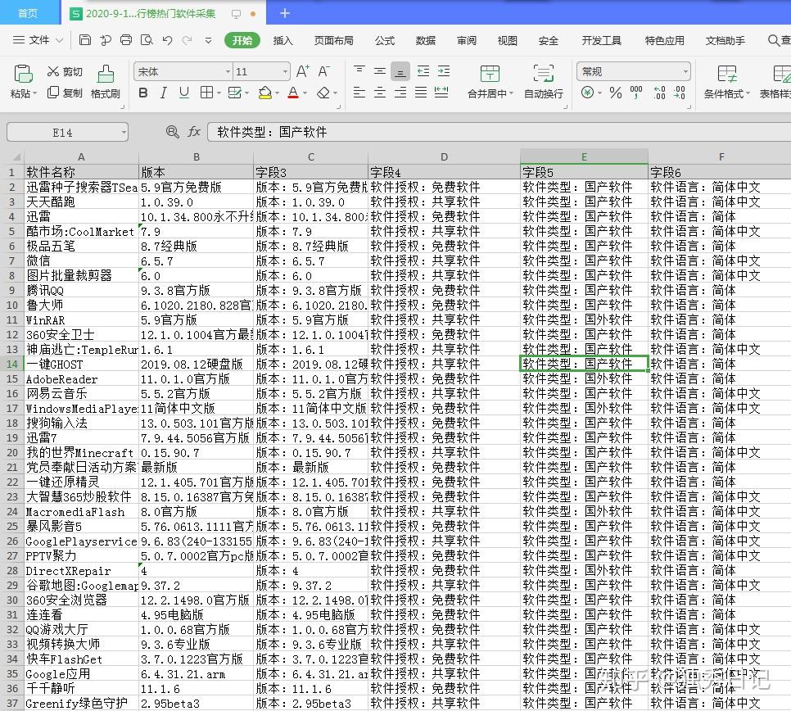Screen dimensions: 791x711
Task: Open the File (文件) menu
Action: click(x=38, y=40)
